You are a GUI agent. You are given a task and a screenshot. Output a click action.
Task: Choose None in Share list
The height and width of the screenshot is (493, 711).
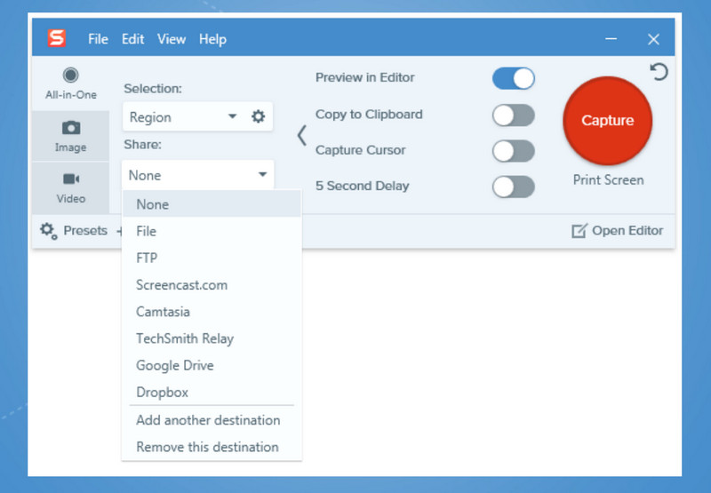pyautogui.click(x=212, y=204)
